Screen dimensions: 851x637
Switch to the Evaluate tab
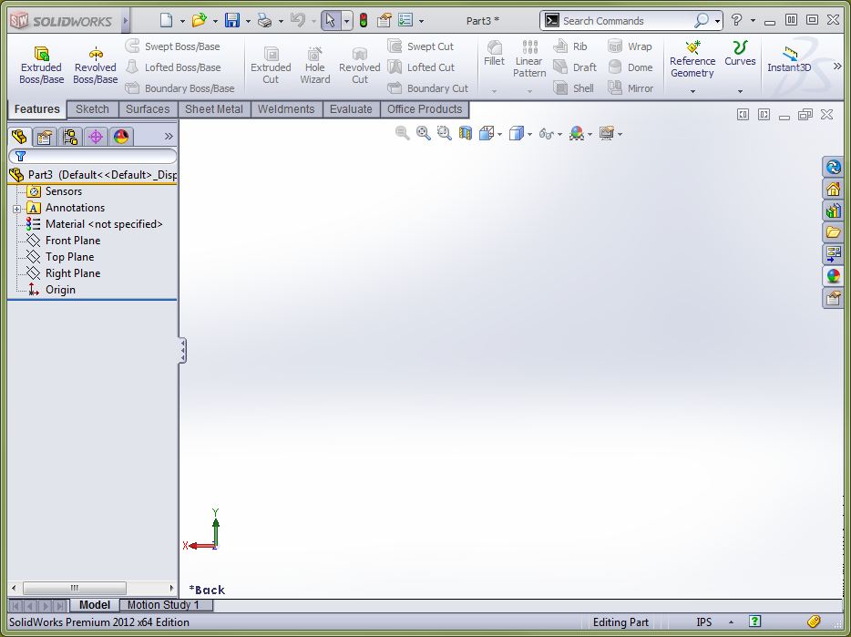pyautogui.click(x=351, y=109)
